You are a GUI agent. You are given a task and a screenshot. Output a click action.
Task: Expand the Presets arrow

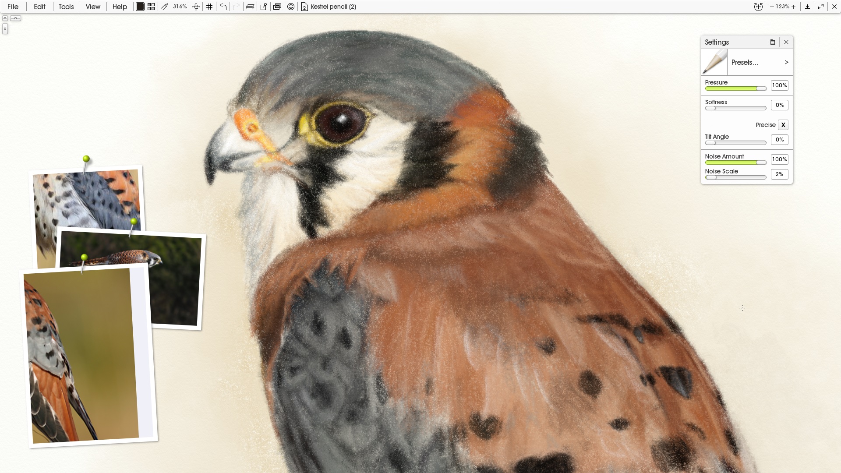(x=786, y=62)
